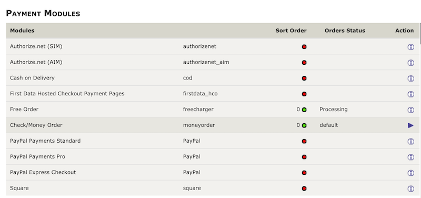Toggle red status dot for Cash on Delivery
The height and width of the screenshot is (198, 421).
coord(304,78)
